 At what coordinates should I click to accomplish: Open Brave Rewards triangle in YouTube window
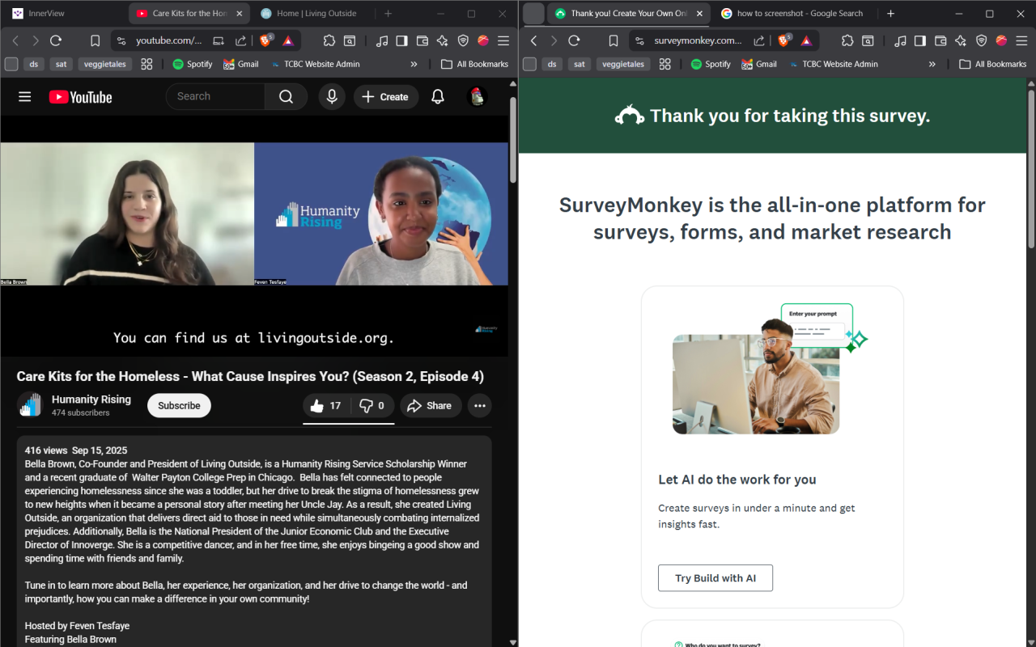pos(288,41)
